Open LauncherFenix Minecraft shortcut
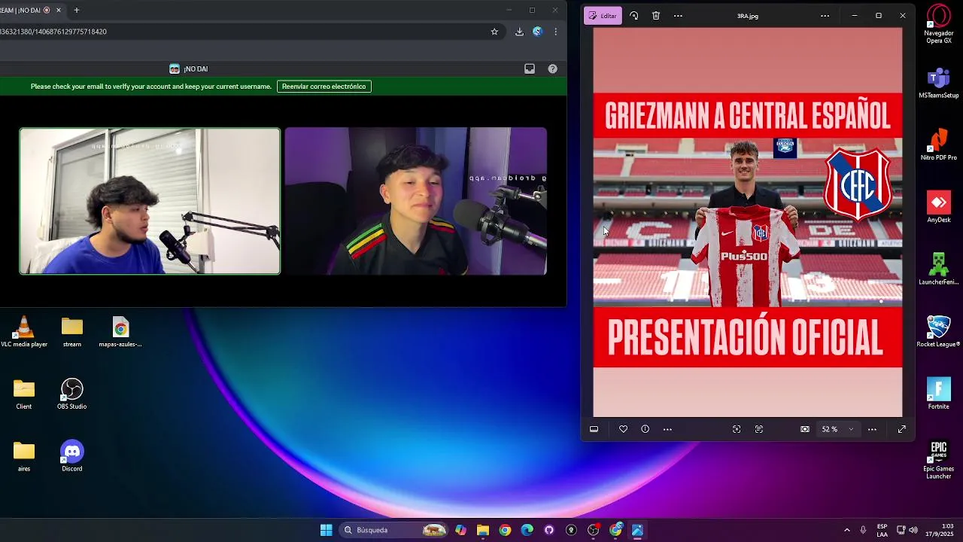The width and height of the screenshot is (963, 542). [939, 269]
